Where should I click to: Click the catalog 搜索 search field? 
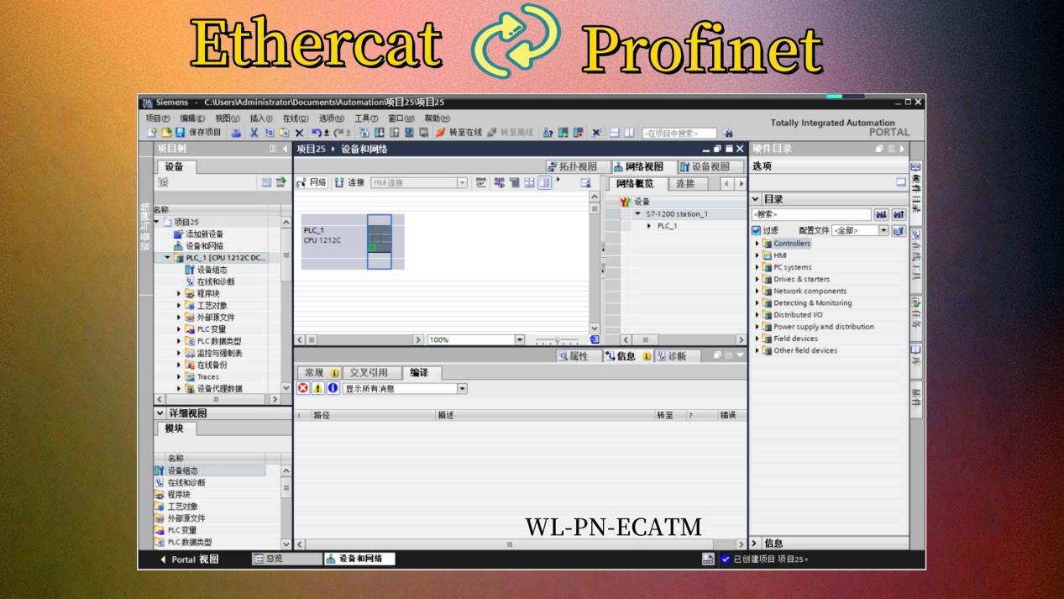point(811,214)
